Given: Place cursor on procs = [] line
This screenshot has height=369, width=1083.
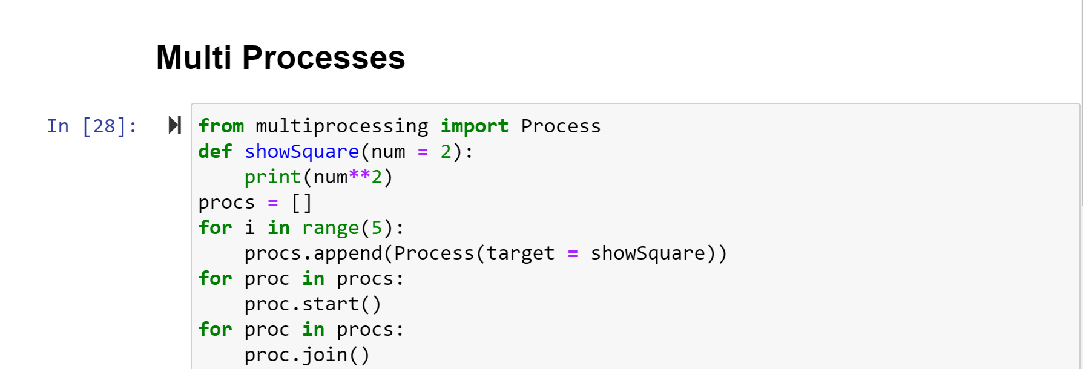Looking at the screenshot, I should tap(255, 202).
